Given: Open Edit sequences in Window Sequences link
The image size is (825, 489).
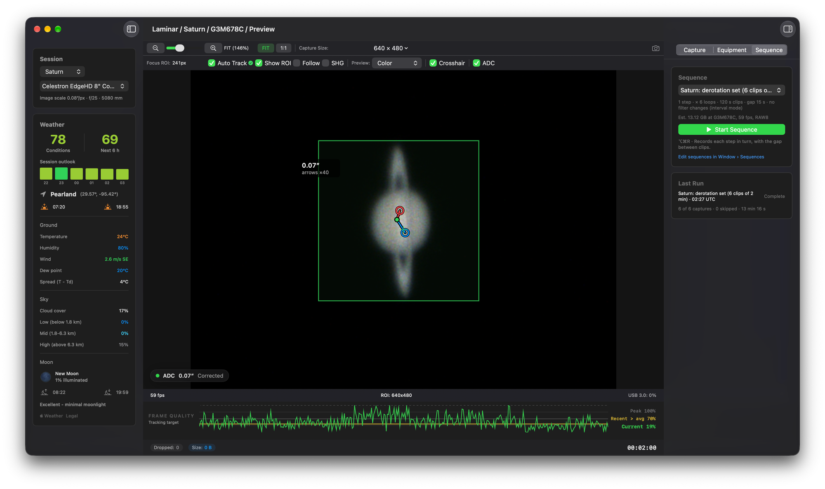Looking at the screenshot, I should pyautogui.click(x=721, y=157).
